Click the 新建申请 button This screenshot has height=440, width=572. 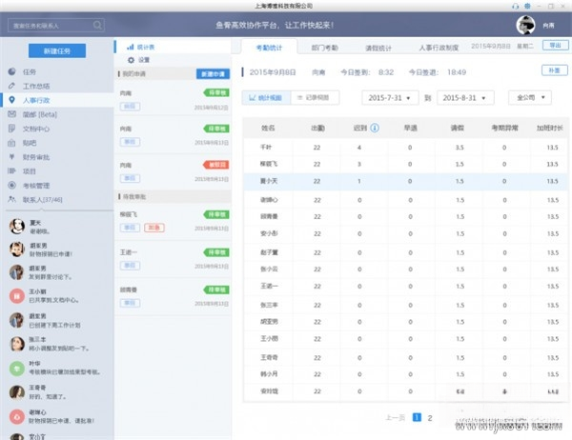[213, 74]
